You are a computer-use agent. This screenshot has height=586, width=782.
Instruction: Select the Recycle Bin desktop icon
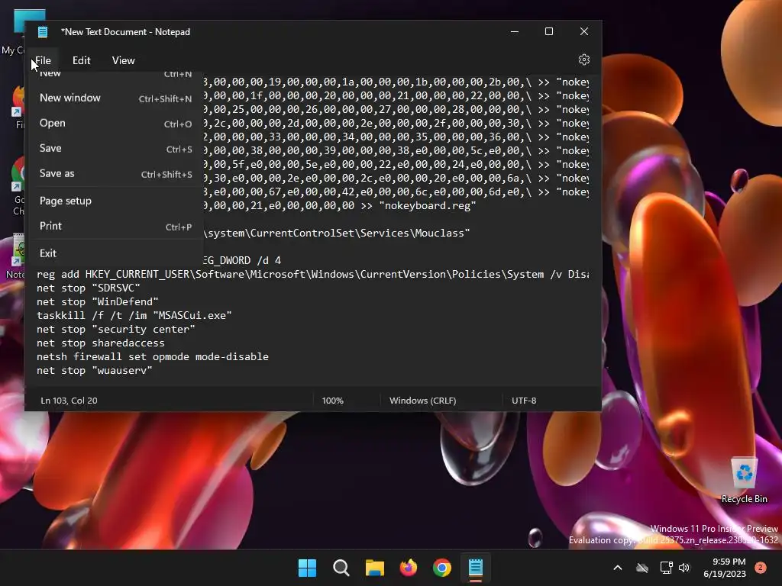(744, 479)
